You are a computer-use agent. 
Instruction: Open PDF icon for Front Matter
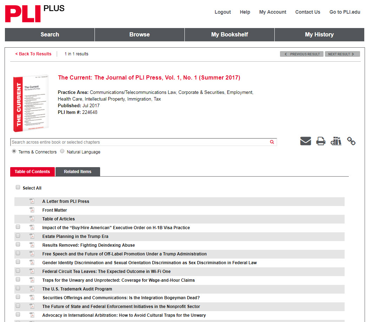(32, 210)
